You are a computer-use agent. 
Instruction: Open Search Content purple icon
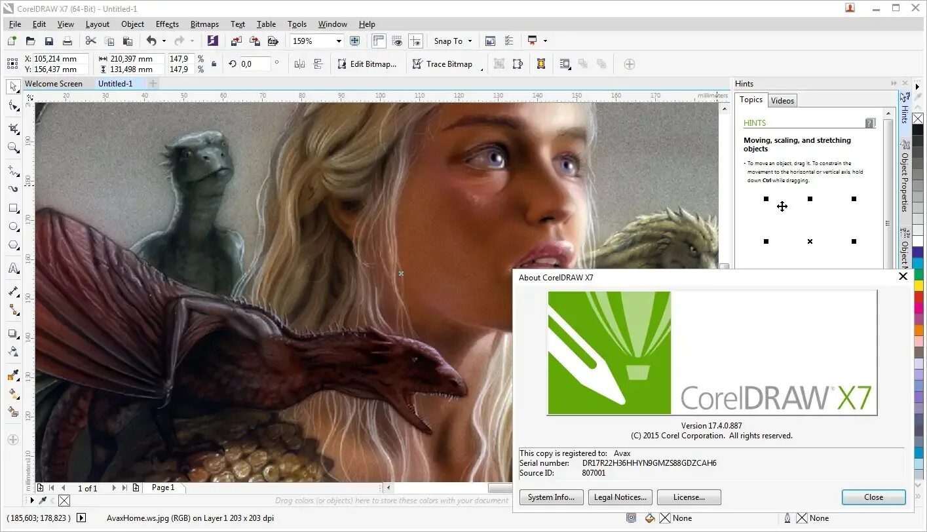(212, 41)
